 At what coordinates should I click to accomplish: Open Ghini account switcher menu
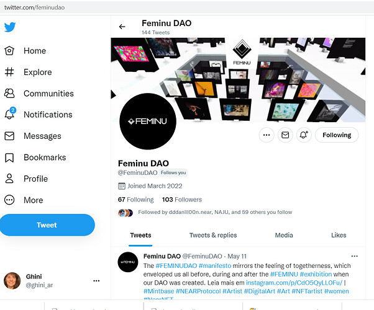96,281
